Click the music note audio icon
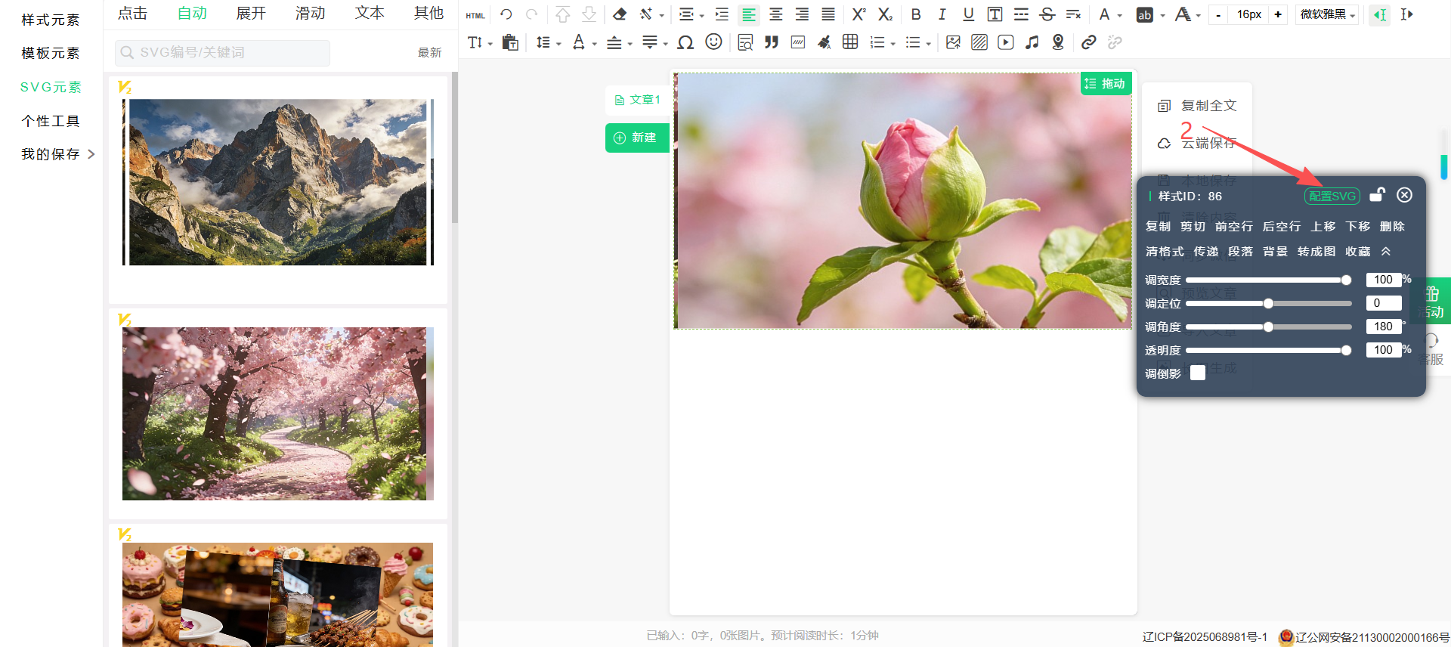Screen dimensions: 1451x647 (1032, 42)
